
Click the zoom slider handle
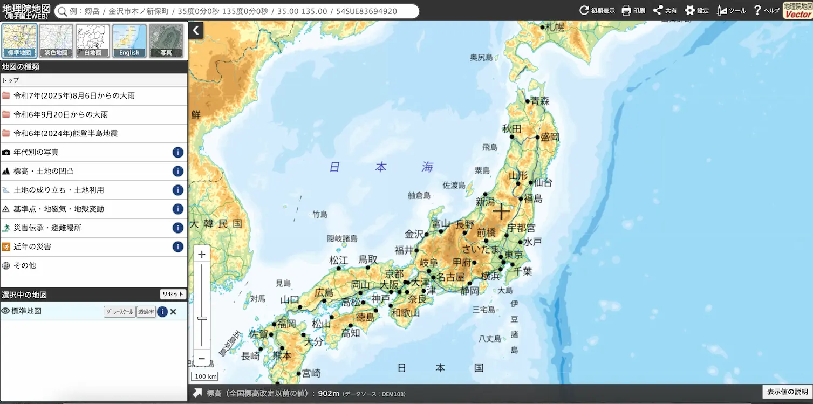coord(202,318)
